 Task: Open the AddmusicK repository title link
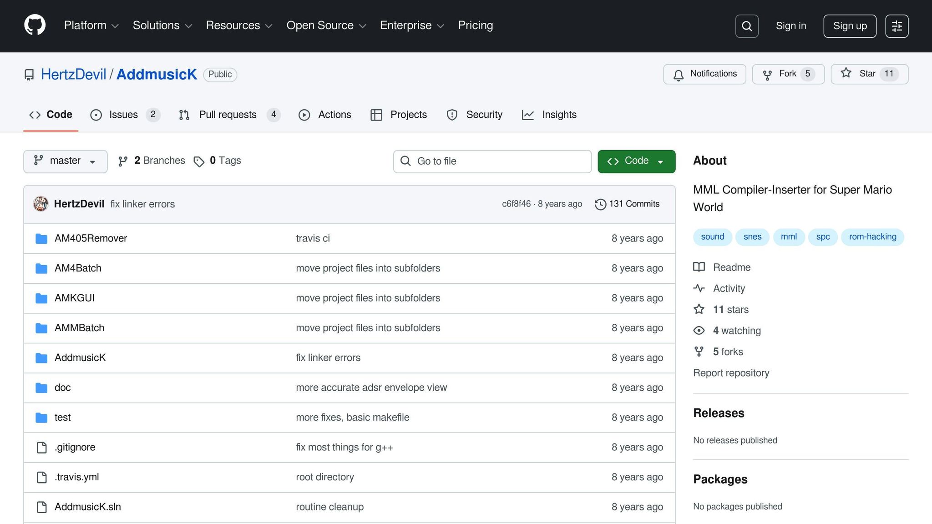[x=157, y=75]
